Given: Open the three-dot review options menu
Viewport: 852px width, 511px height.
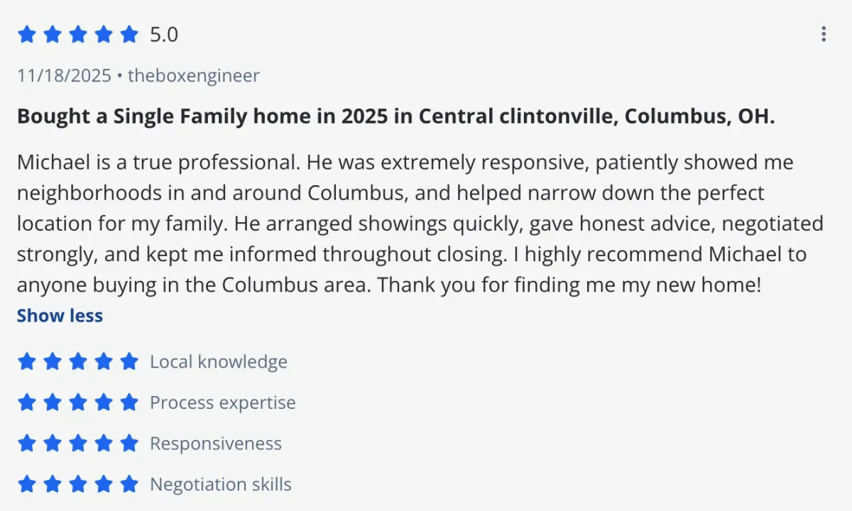Looking at the screenshot, I should coord(824,34).
